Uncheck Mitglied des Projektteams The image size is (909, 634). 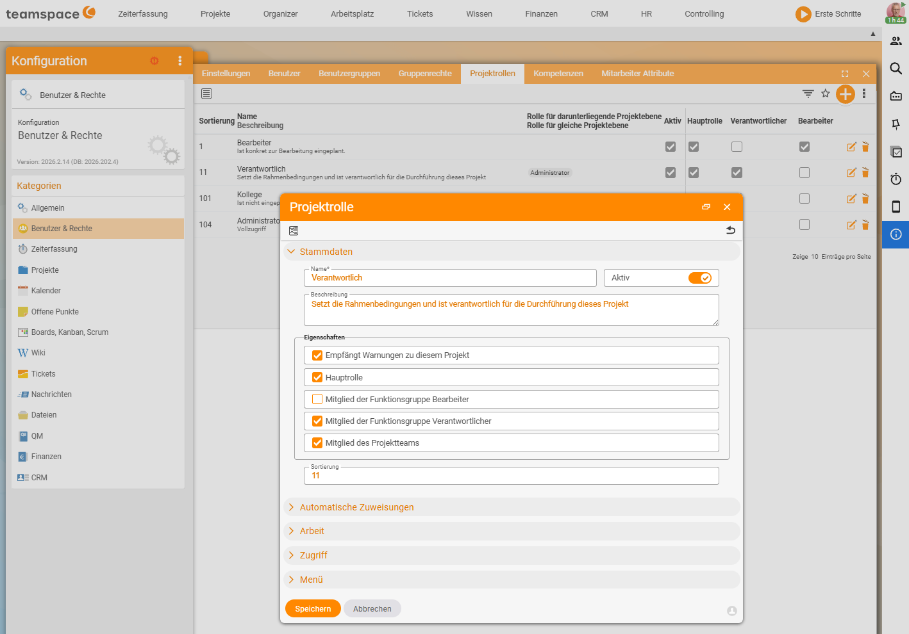(317, 443)
